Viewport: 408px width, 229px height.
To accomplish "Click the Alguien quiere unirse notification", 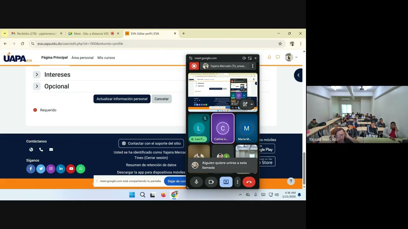I will pos(222,165).
